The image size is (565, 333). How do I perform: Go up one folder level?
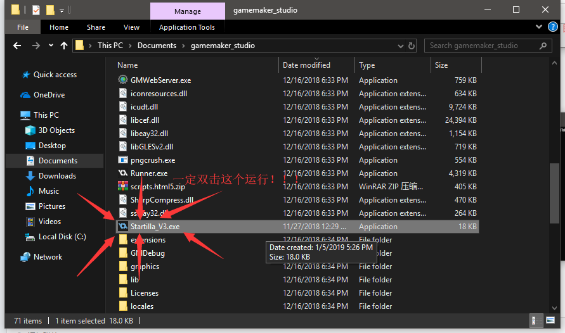coord(64,46)
